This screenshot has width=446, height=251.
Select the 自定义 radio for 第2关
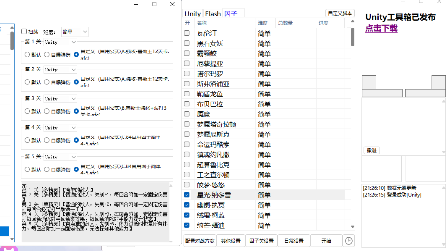76,82
